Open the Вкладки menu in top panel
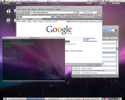Viewport: 125px width, 100px height. (29, 1)
